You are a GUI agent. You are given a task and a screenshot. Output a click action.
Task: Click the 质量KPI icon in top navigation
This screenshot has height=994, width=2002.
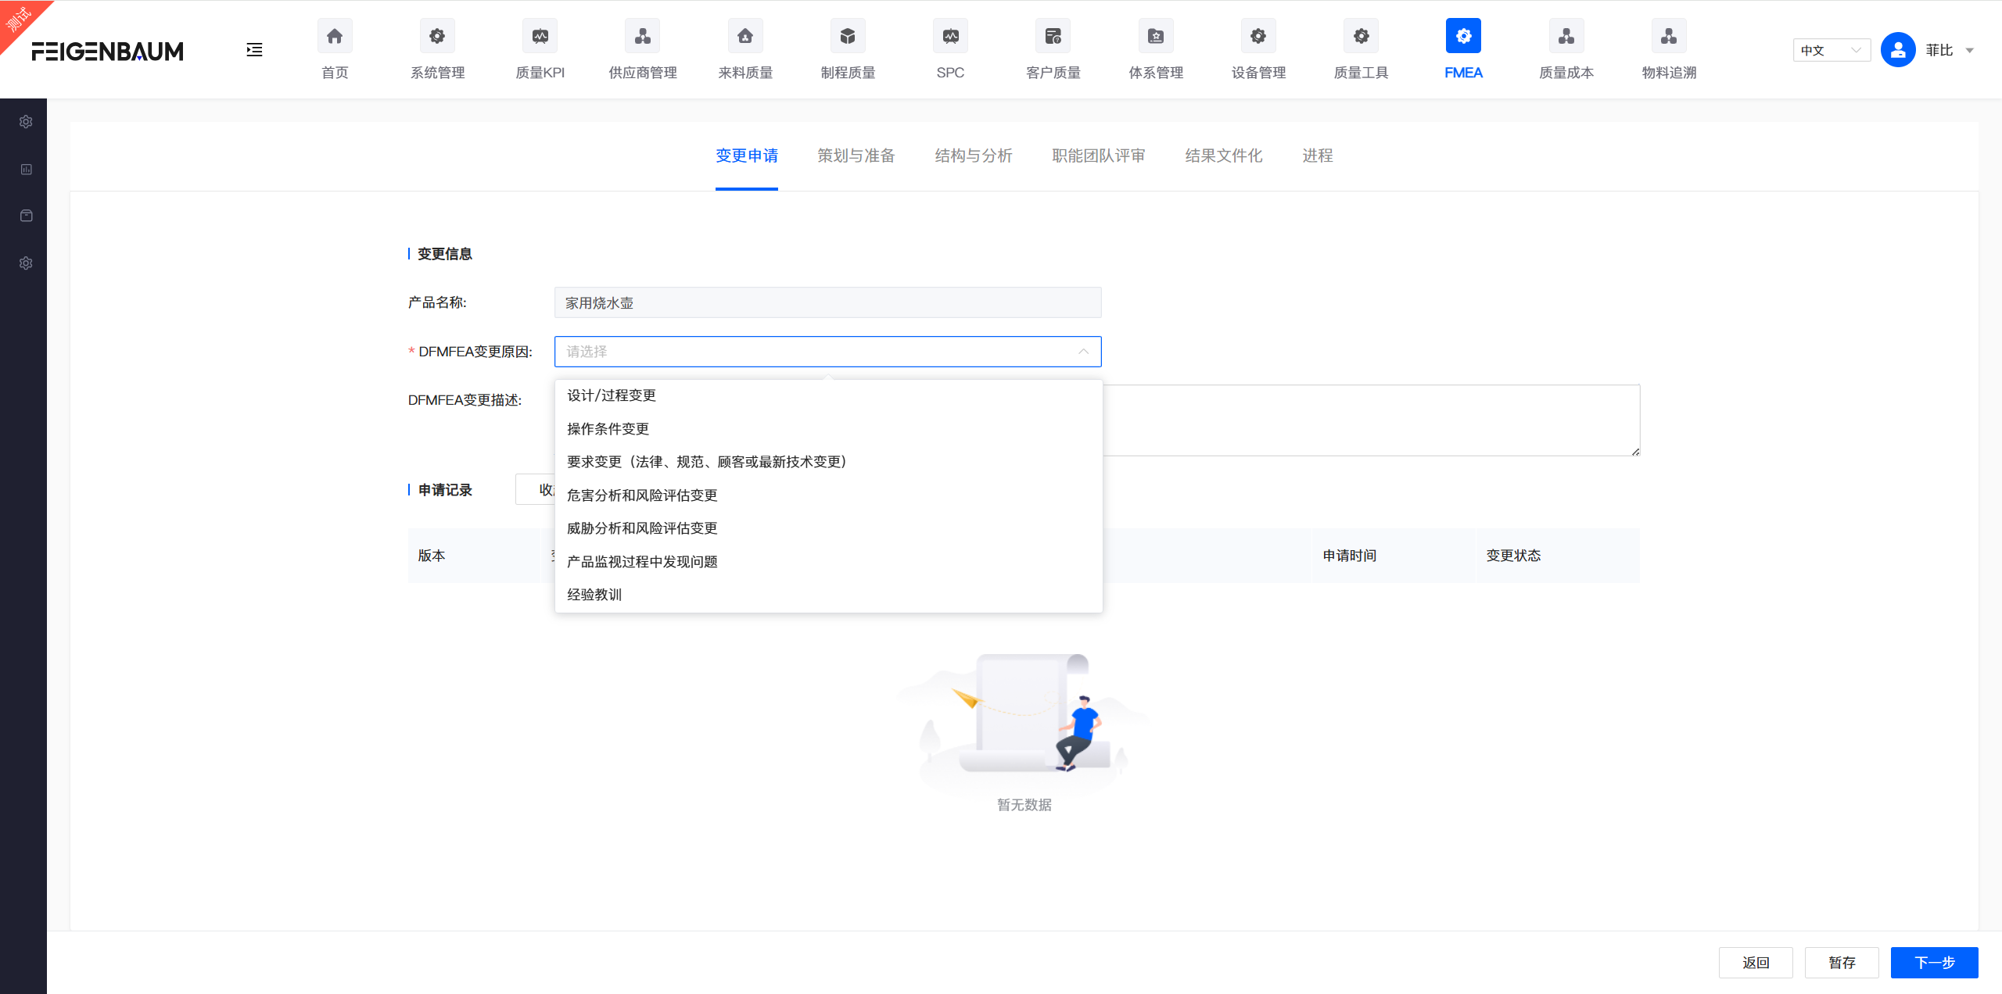pos(540,35)
